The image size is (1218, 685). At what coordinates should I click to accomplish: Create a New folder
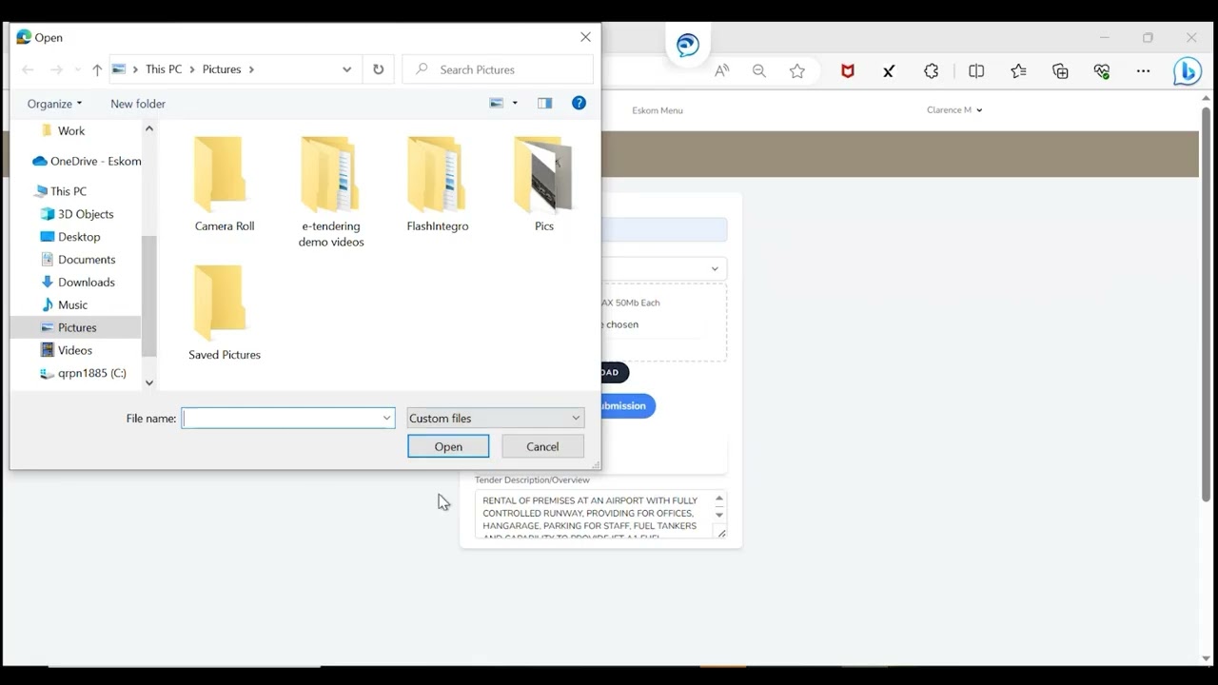tap(138, 104)
